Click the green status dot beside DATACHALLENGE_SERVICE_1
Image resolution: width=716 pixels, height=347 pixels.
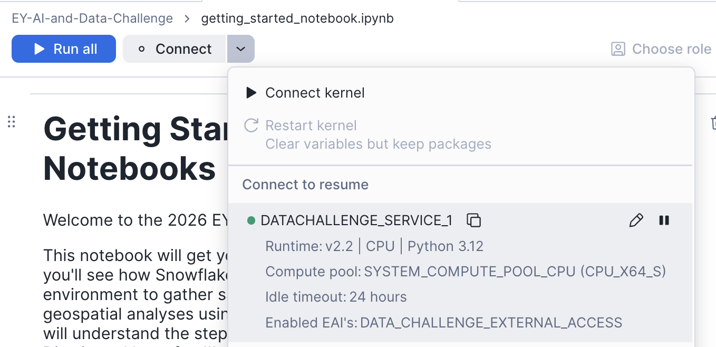tap(251, 220)
